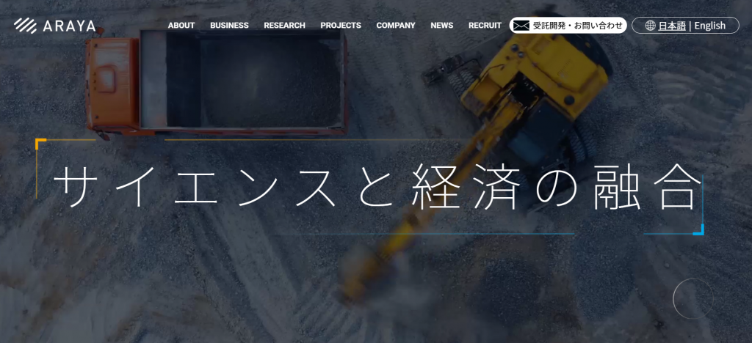
Task: Click the orange dump truck in video
Action: 213,81
